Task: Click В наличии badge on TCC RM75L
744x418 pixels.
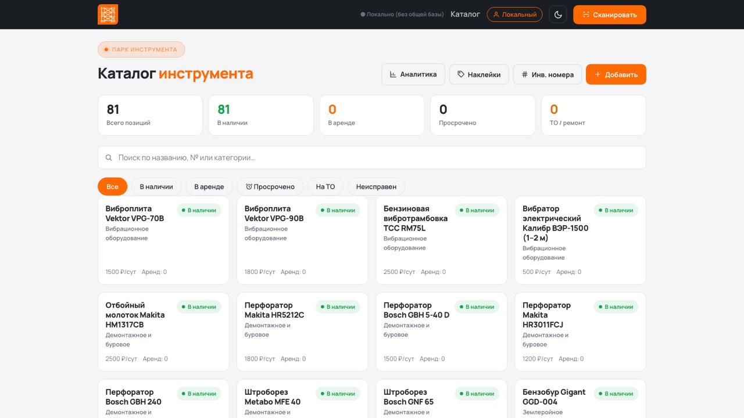Action: pos(477,210)
